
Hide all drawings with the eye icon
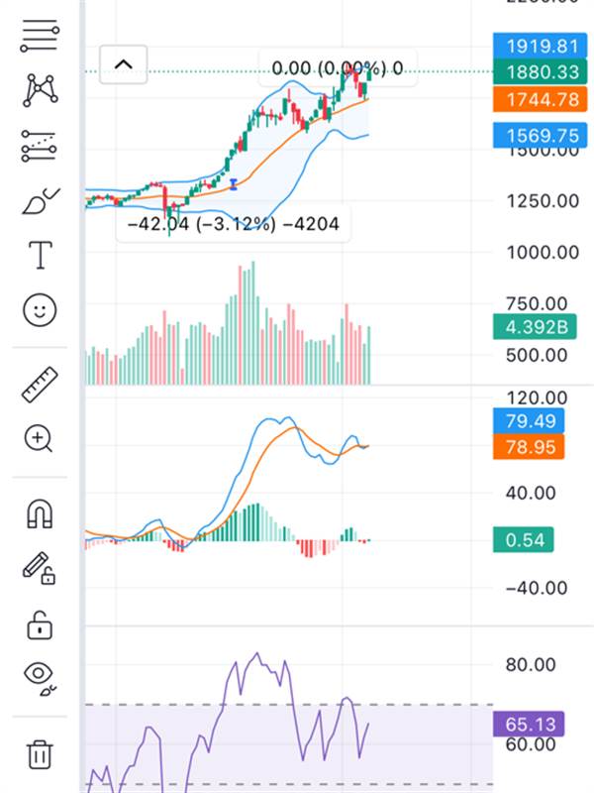[40, 676]
